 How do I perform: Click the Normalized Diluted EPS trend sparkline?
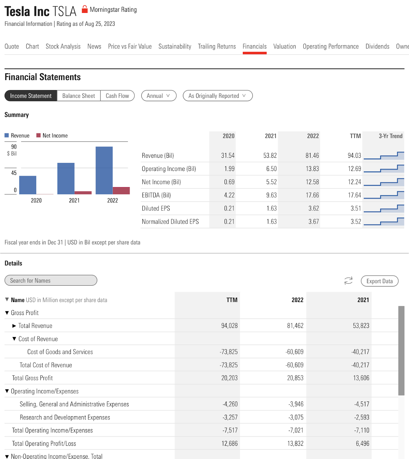[384, 221]
